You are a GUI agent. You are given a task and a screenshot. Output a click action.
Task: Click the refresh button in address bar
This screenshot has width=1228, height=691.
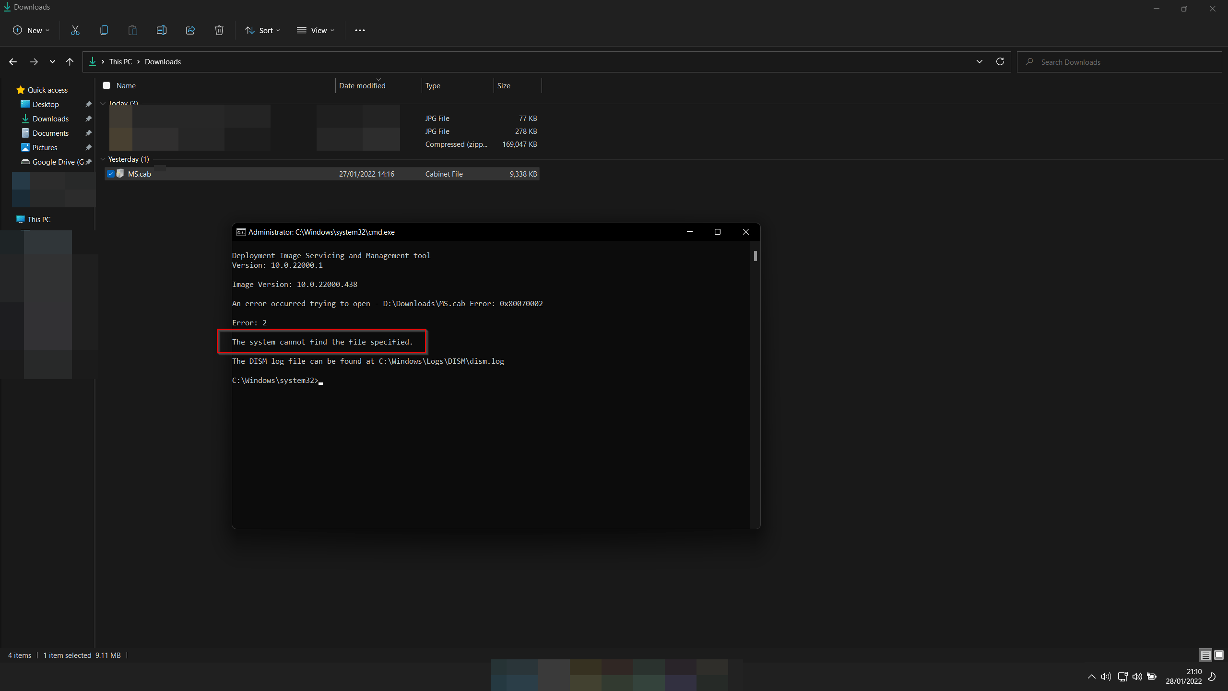pos(1000,61)
